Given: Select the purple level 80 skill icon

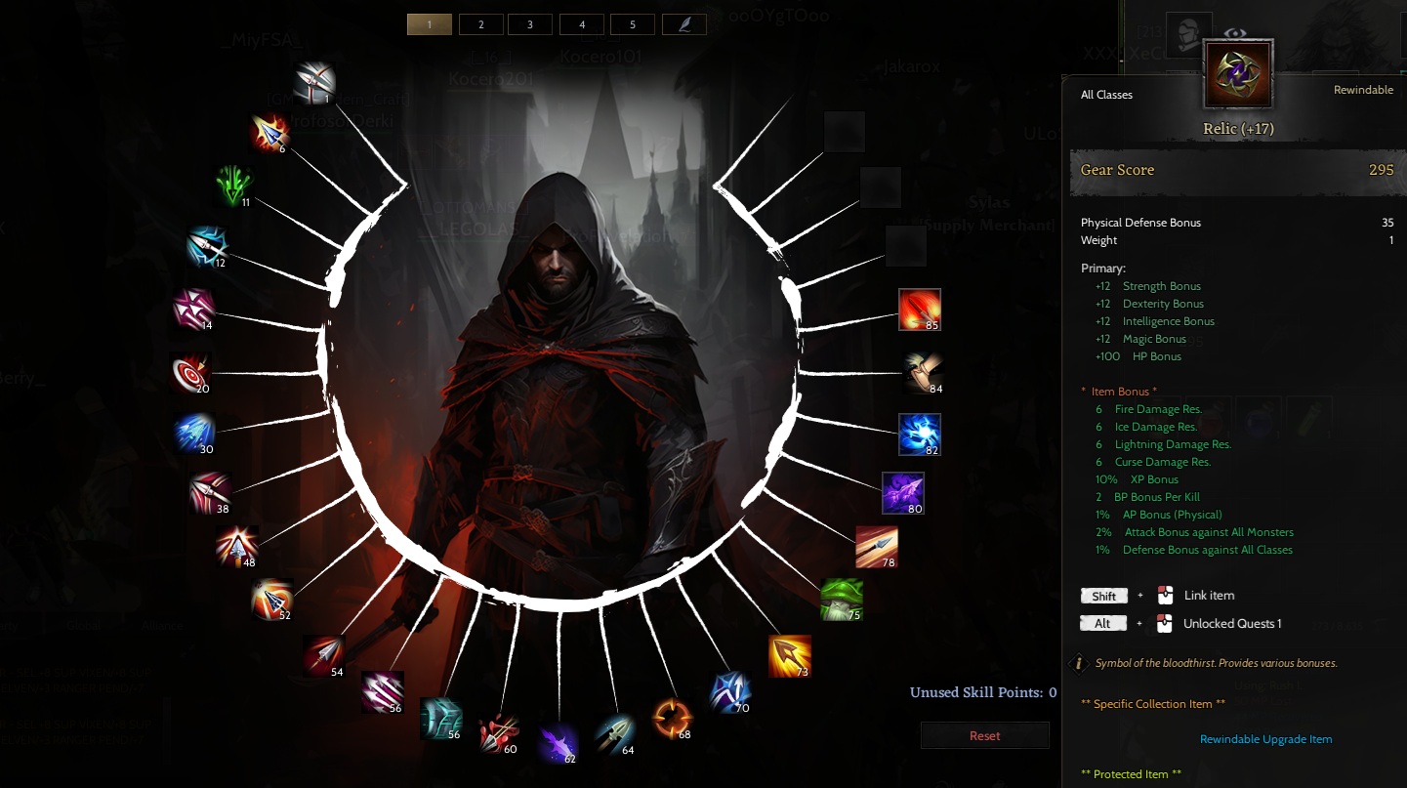Looking at the screenshot, I should click(x=903, y=493).
